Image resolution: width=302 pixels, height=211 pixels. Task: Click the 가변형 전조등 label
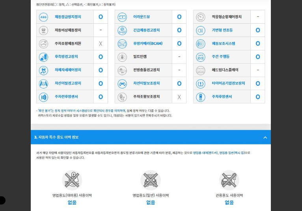(222, 30)
